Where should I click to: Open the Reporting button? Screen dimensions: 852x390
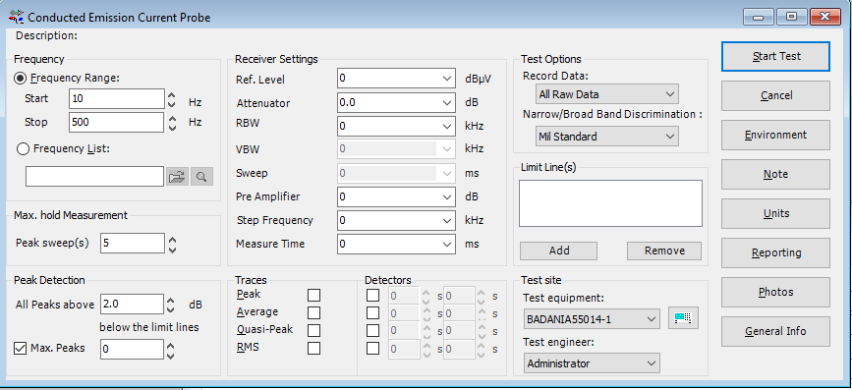pos(776,252)
